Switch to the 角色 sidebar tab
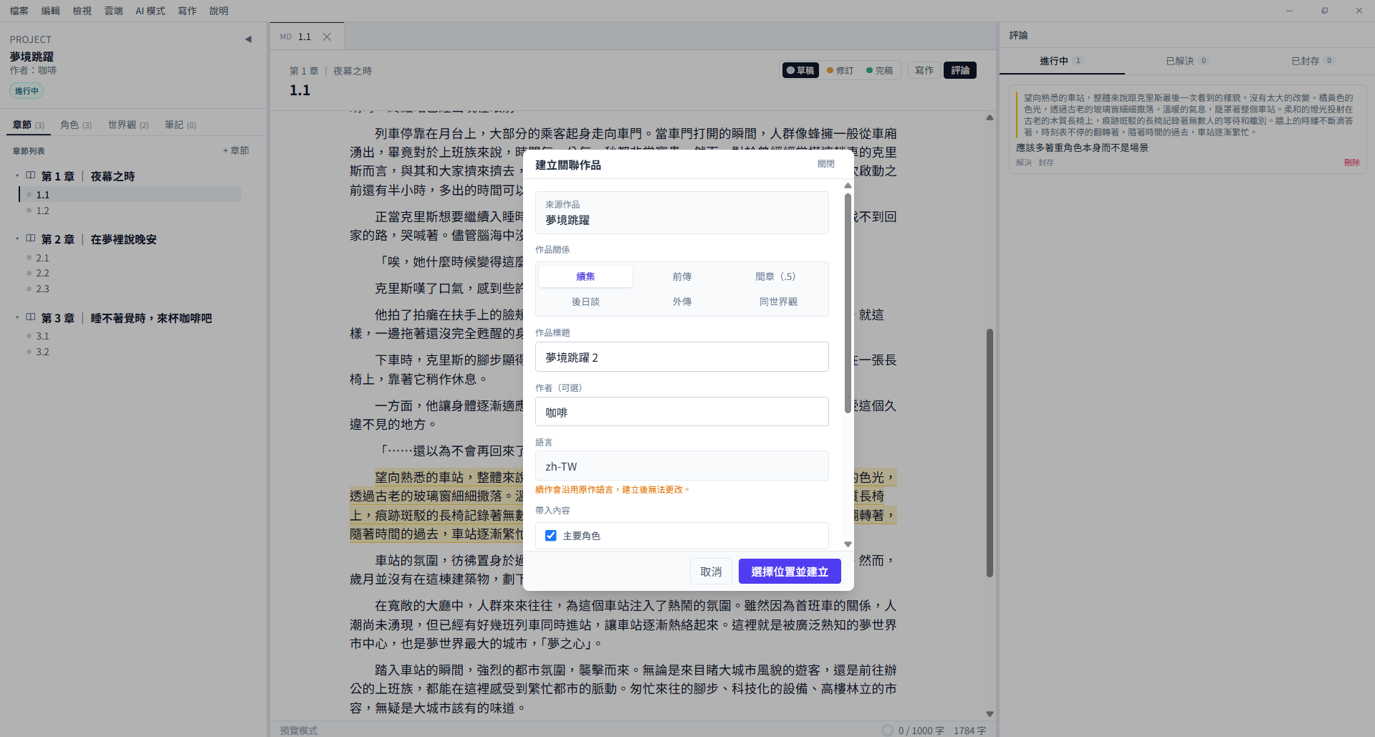Screen dimensions: 1375x737 click(x=76, y=125)
